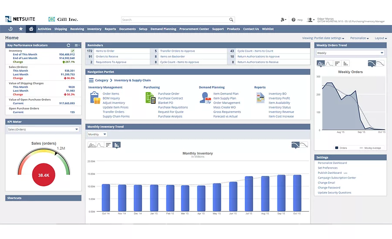Select horizontal bar chart in Monthly Inventory Trend
The width and height of the screenshot is (392, 239).
(108, 145)
